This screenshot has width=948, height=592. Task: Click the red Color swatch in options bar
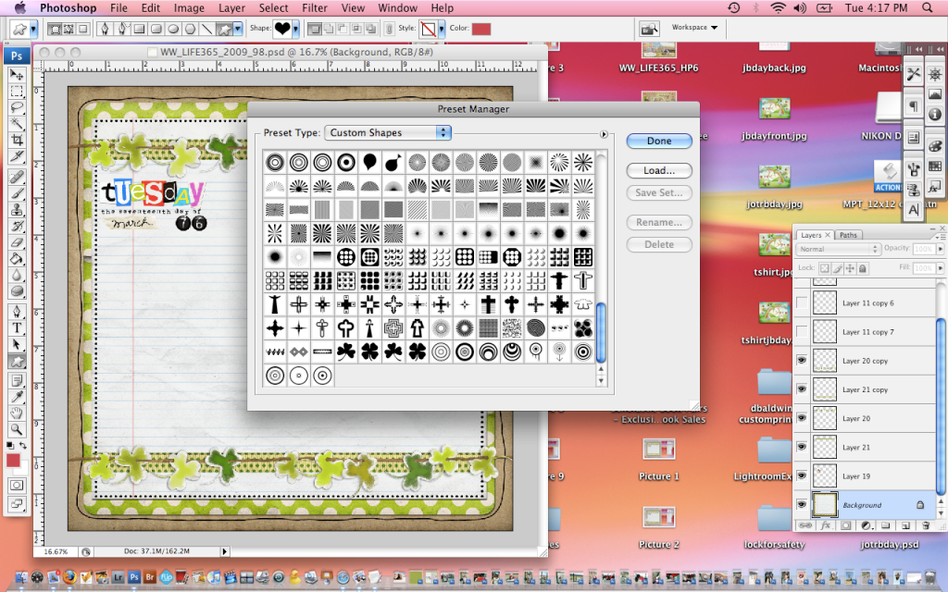tap(481, 29)
